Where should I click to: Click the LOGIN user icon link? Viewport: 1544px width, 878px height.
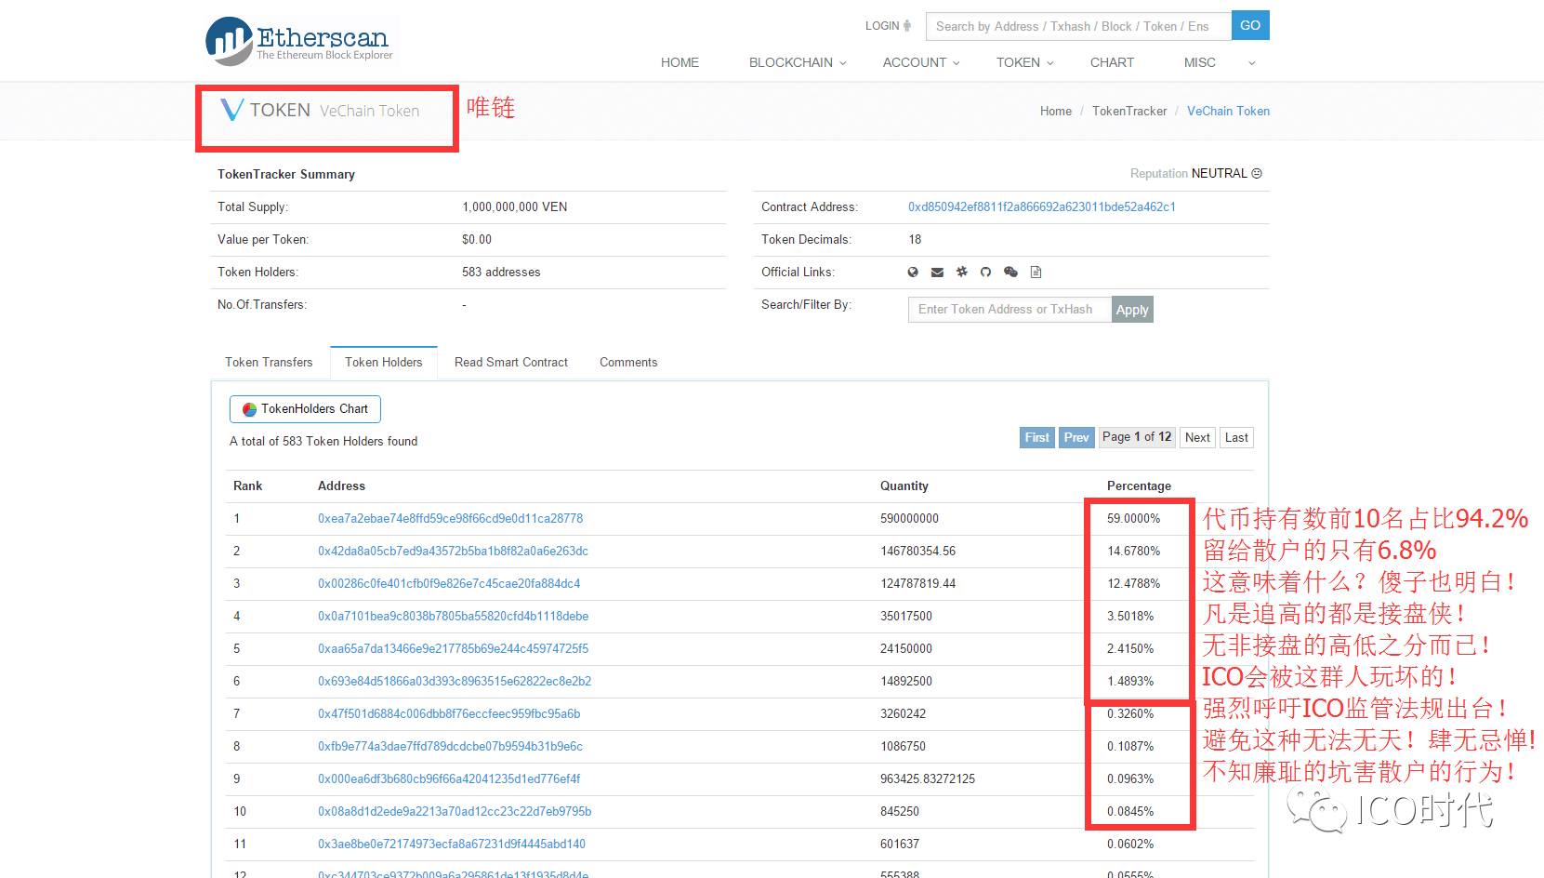888,26
